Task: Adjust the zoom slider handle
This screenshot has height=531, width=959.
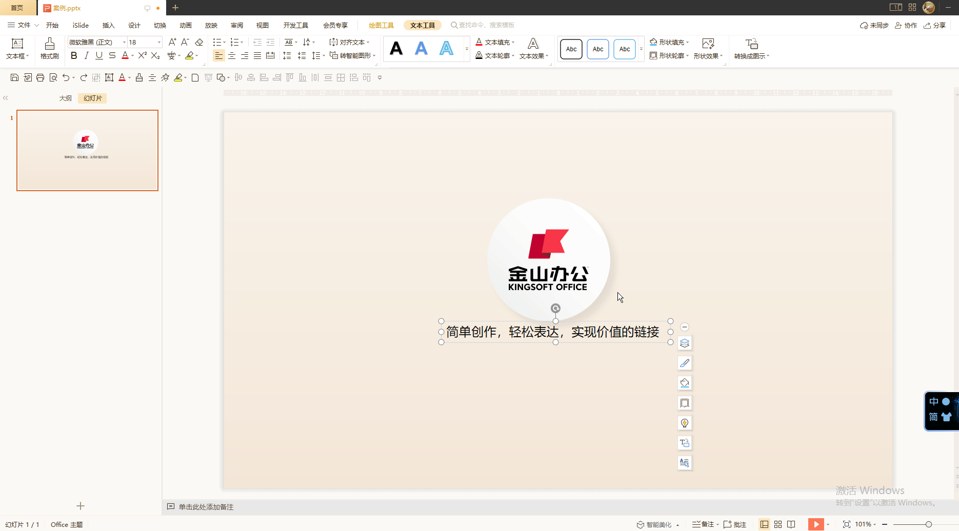Action: point(928,524)
